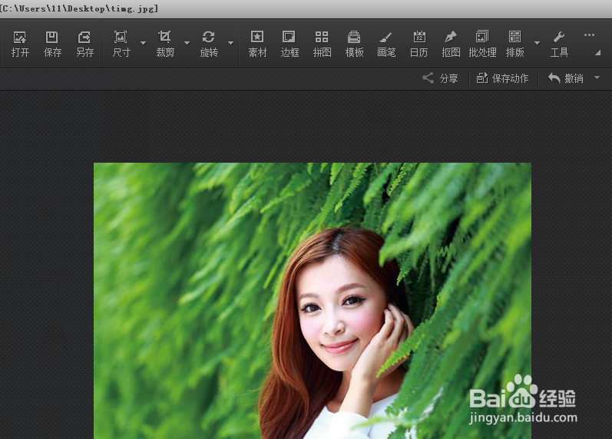Show more toolbar options via ellipsis

pos(590,35)
